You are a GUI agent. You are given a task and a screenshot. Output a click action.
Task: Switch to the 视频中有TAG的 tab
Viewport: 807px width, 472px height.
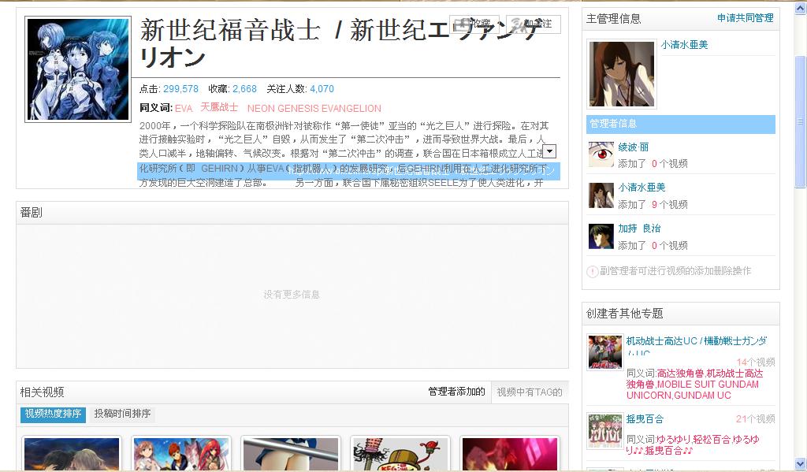[529, 392]
